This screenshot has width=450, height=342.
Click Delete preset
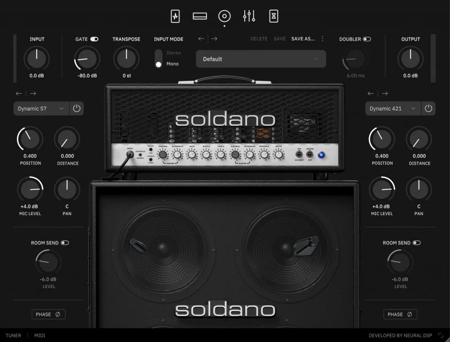(259, 39)
